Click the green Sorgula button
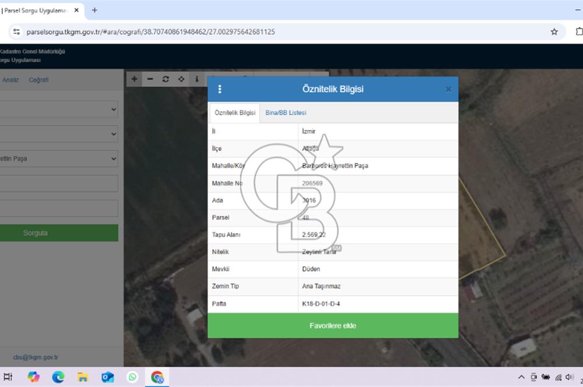This screenshot has height=387, width=583. [59, 233]
